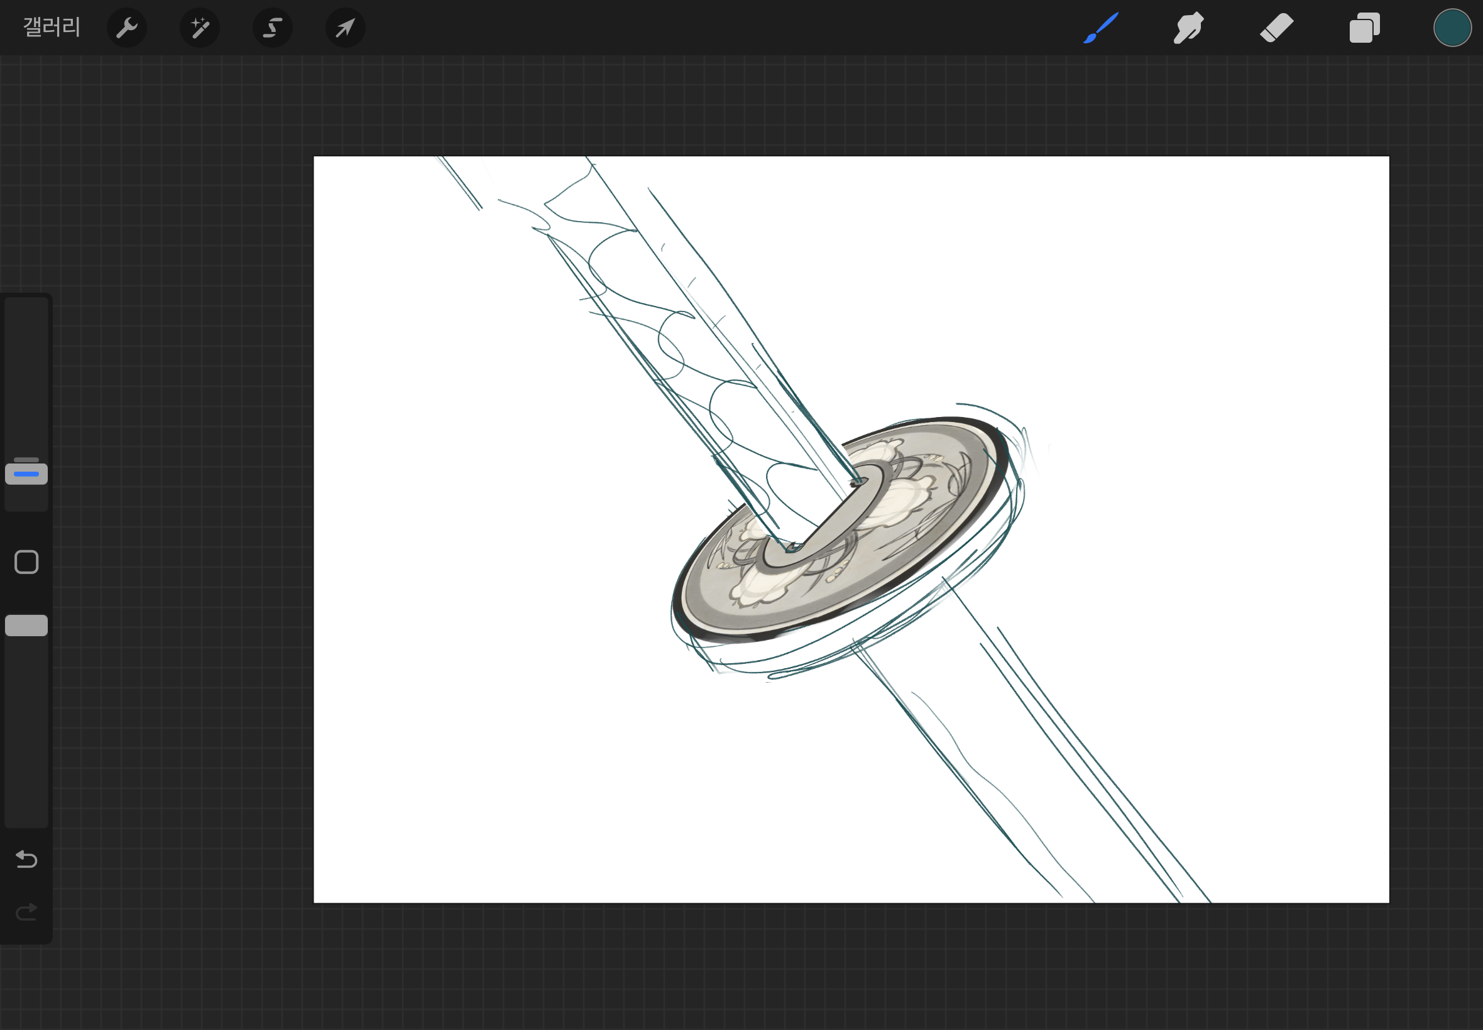Open the Adjustments magic wand menu

click(199, 28)
